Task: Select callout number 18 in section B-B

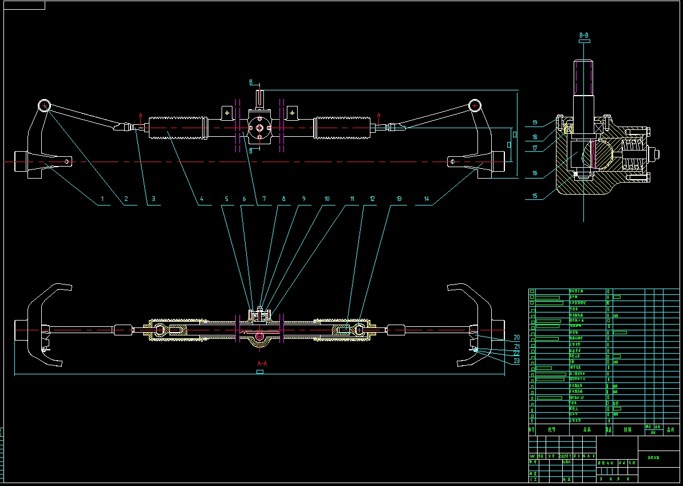Action: point(535,137)
